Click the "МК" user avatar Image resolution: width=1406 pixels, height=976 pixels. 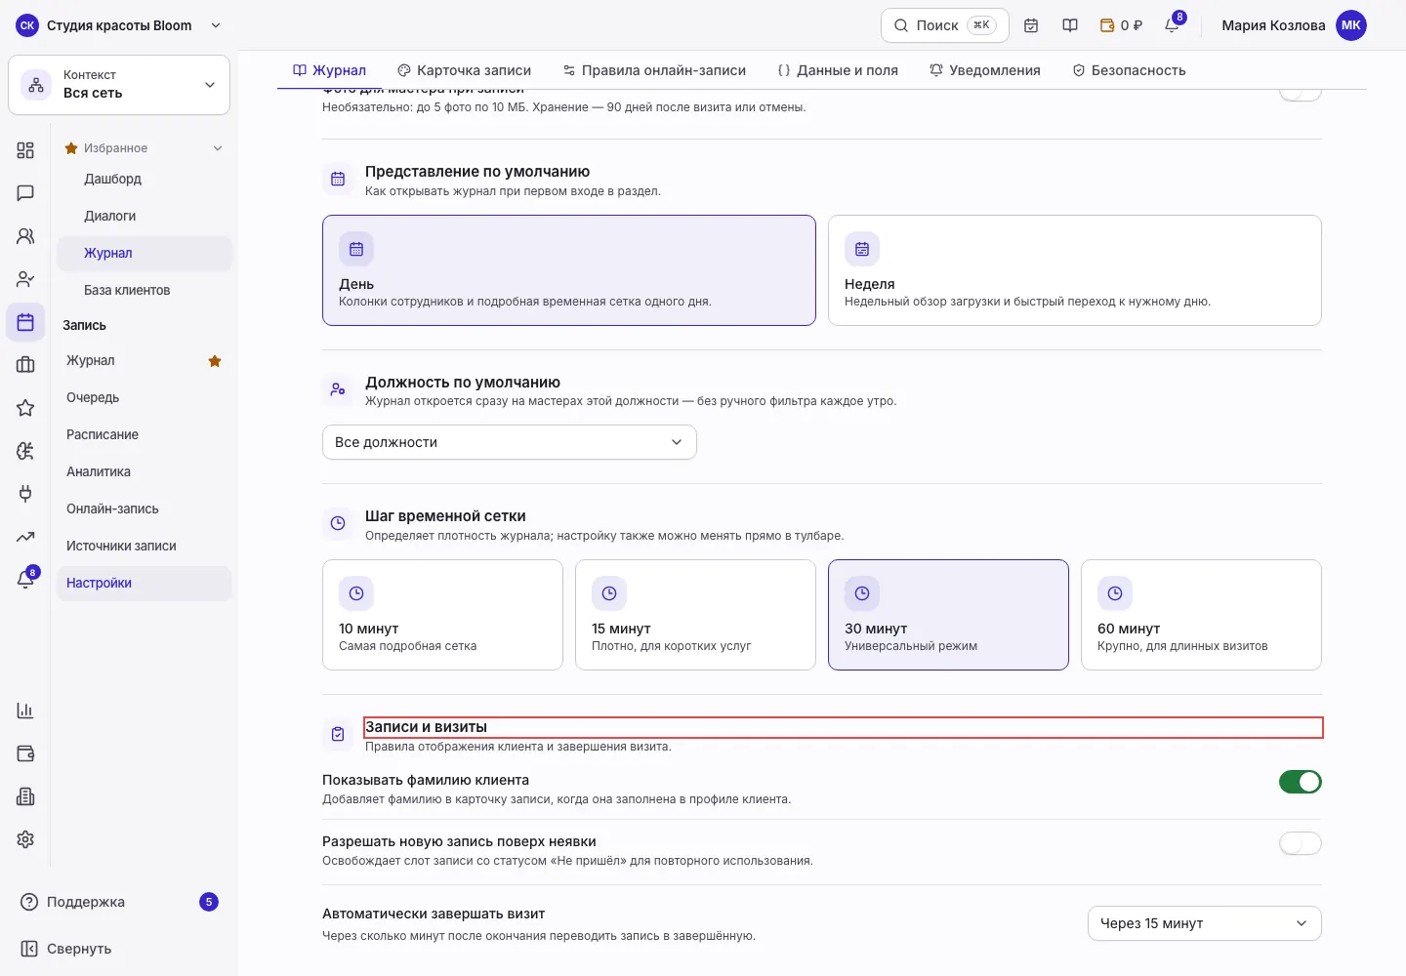click(x=1351, y=25)
